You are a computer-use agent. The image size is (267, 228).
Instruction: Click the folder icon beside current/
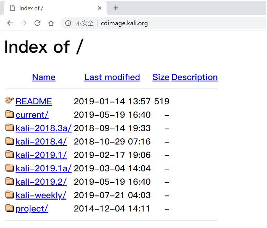[x=10, y=114]
